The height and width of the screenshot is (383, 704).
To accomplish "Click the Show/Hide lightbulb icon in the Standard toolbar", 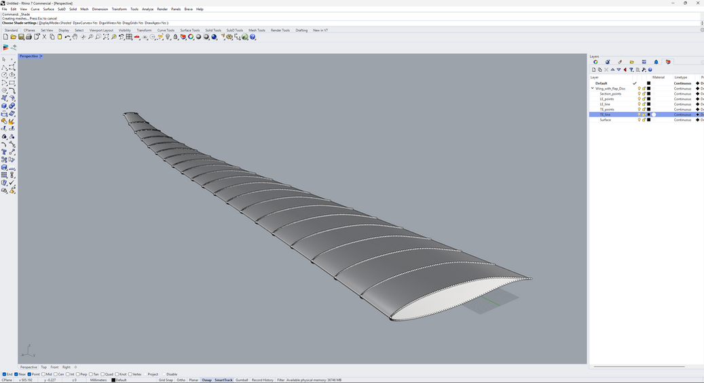I will (168, 37).
